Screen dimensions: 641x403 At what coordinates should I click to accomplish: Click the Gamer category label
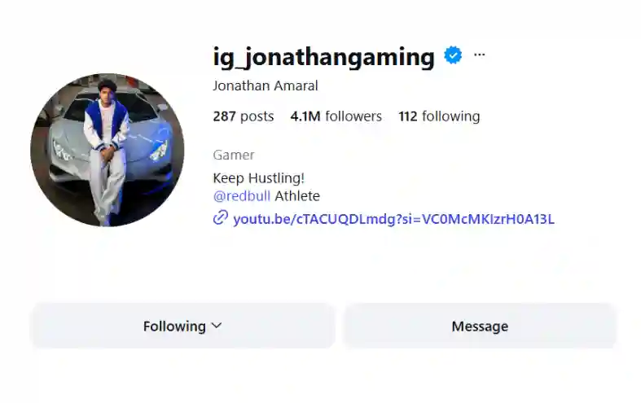tap(234, 155)
